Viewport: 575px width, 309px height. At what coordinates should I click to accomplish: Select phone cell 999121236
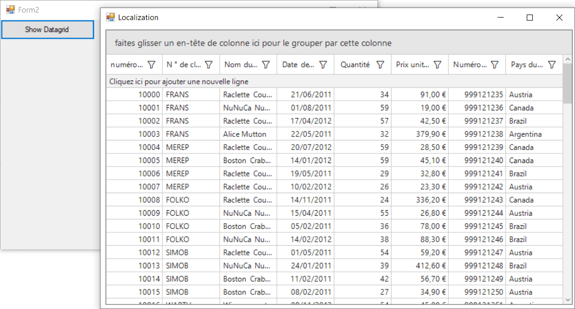(477, 108)
